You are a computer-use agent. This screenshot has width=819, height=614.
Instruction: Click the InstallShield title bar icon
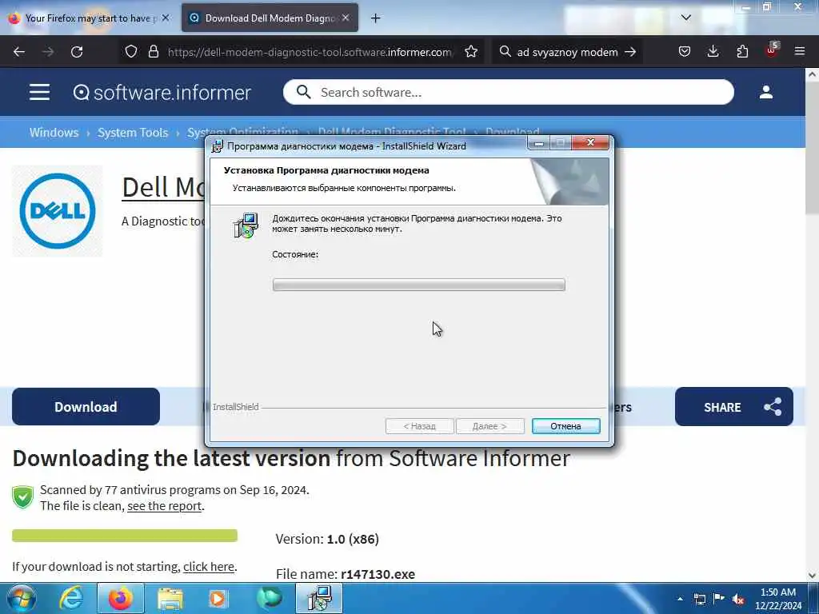(x=218, y=146)
